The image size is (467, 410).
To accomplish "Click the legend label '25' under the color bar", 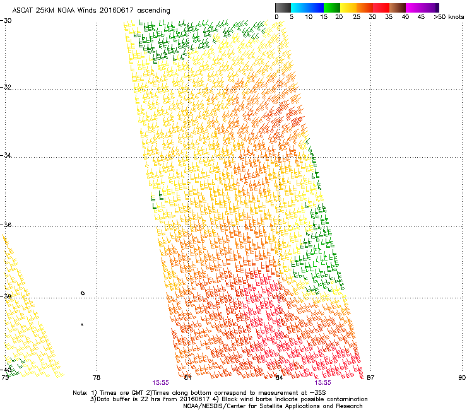I will (x=357, y=17).
